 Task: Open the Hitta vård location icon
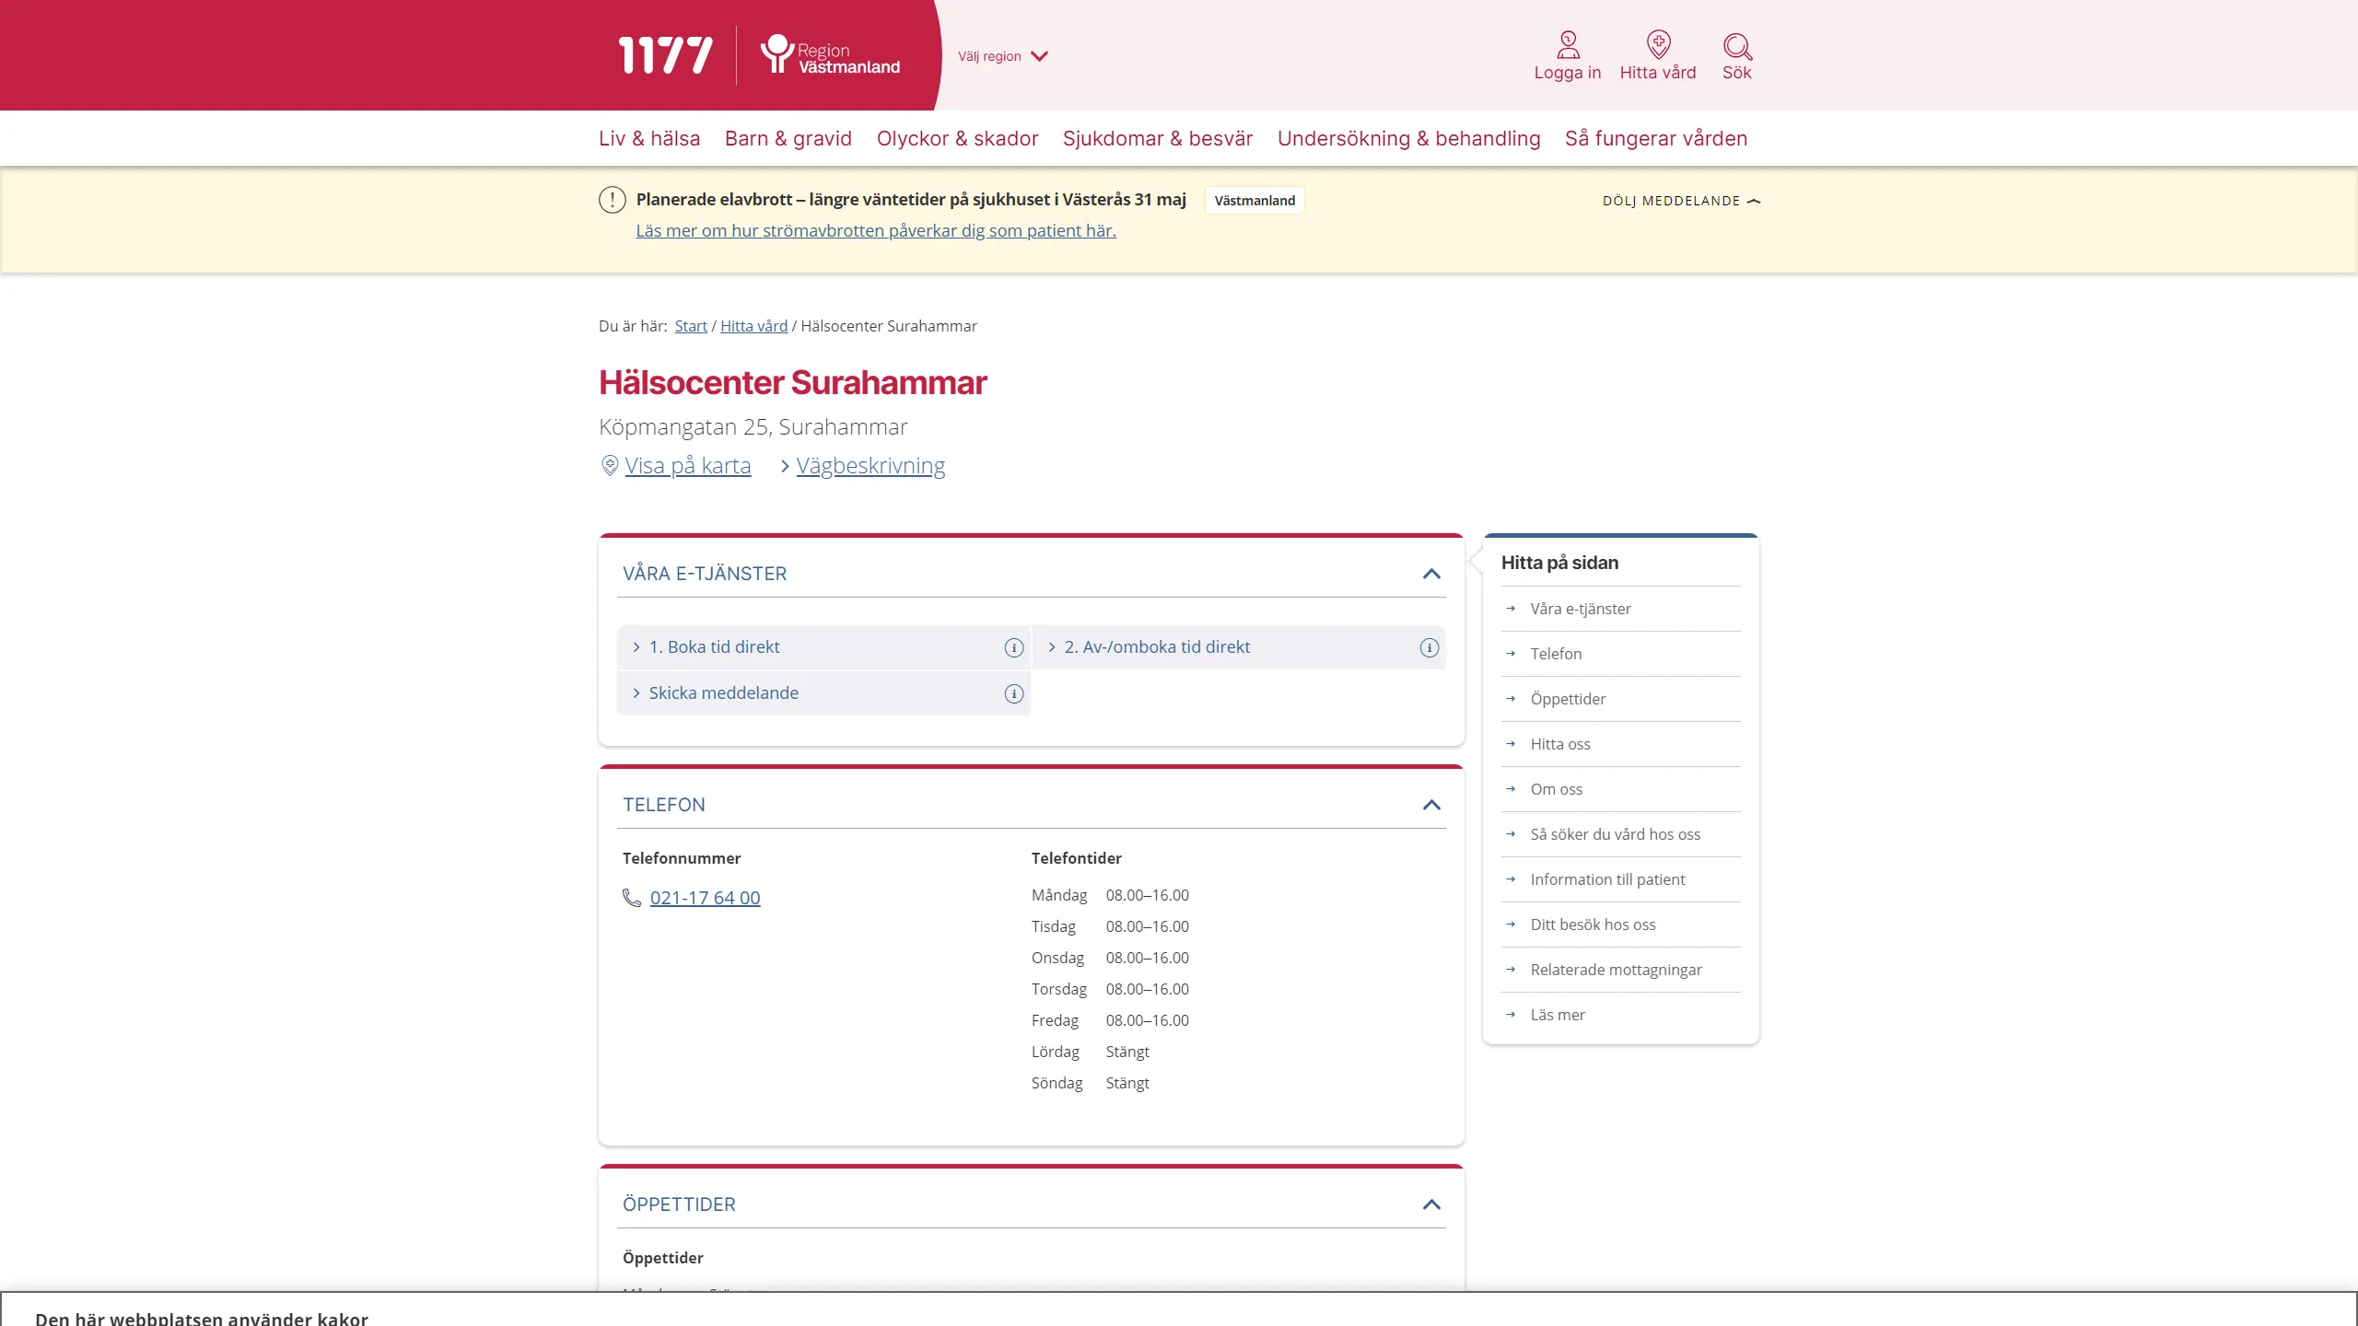coord(1658,44)
